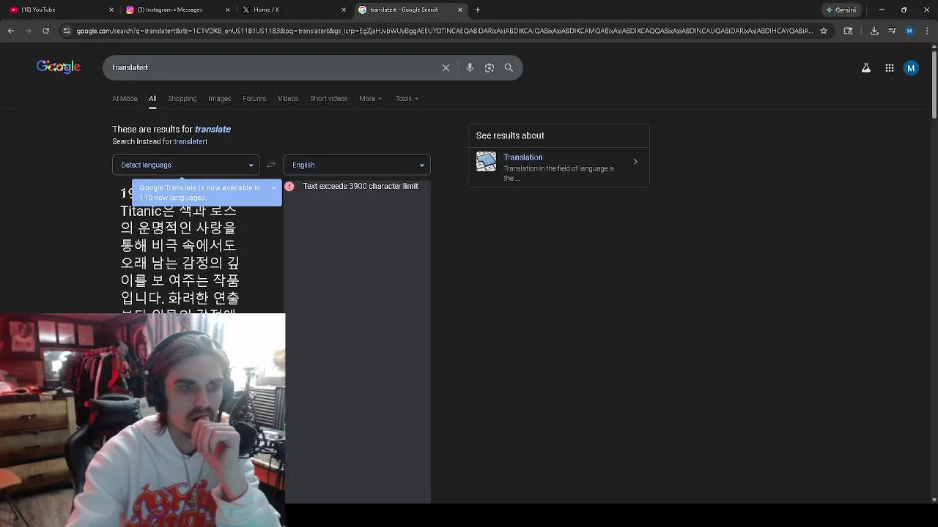938x527 pixels.
Task: Go back to previous page
Action: coord(10,31)
